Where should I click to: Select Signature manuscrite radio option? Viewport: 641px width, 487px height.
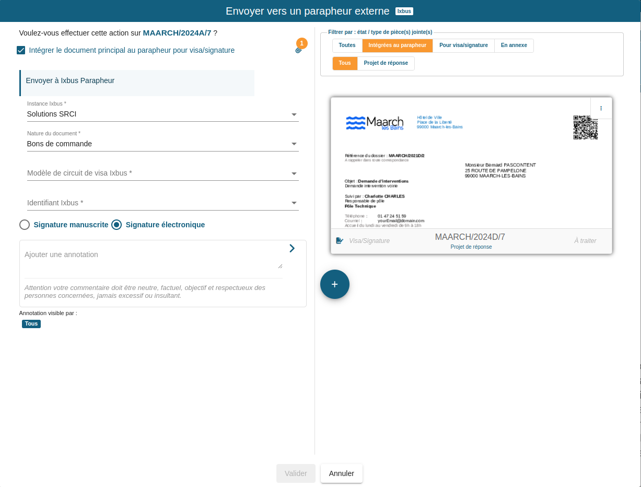tap(25, 225)
